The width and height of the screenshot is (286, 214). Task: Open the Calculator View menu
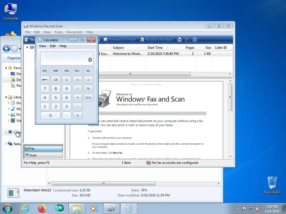tap(42, 46)
